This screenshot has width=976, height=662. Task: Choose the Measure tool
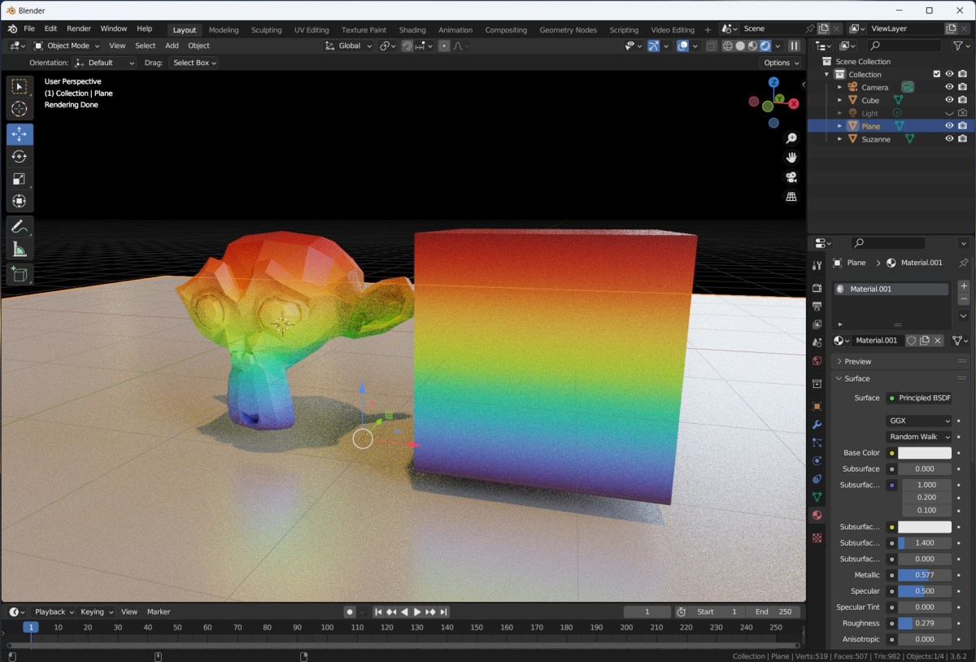coord(20,250)
